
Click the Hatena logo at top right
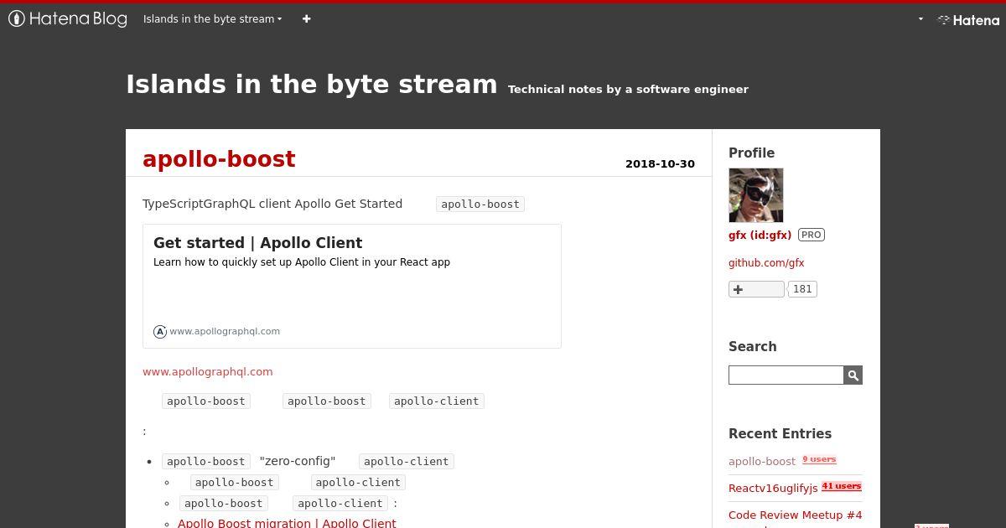click(x=968, y=19)
